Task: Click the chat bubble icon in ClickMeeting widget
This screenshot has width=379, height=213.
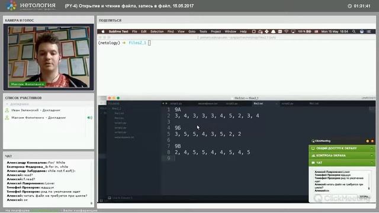Action: [x=313, y=163]
